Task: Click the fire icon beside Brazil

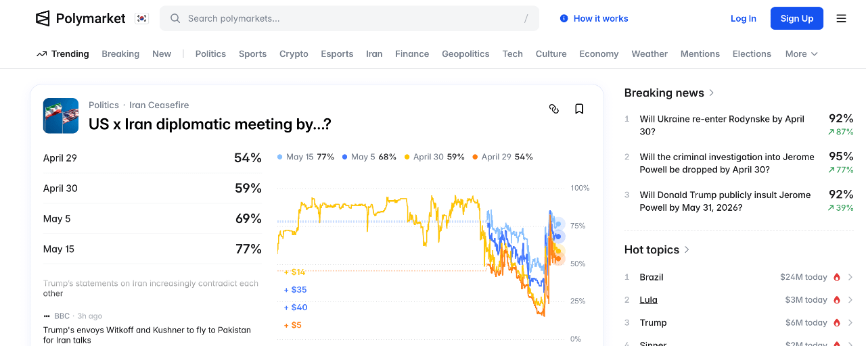Action: [x=837, y=277]
